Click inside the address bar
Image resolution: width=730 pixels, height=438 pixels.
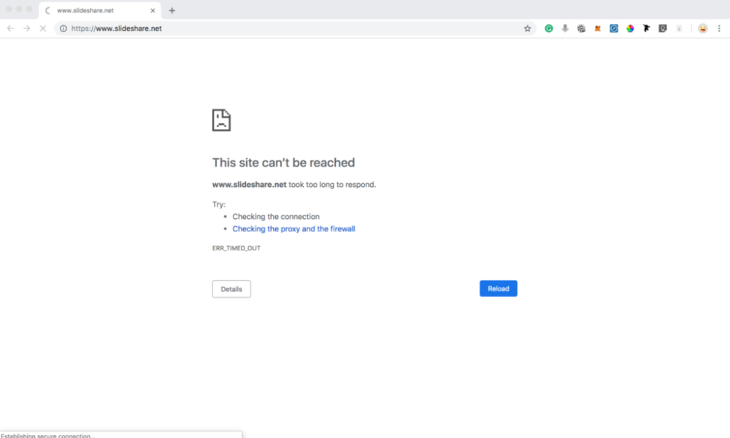219,28
